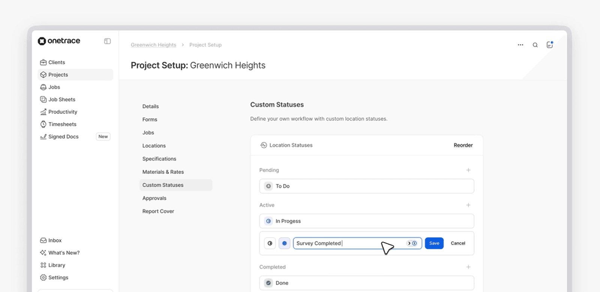
Task: Add a new Completed status
Action: (468, 267)
